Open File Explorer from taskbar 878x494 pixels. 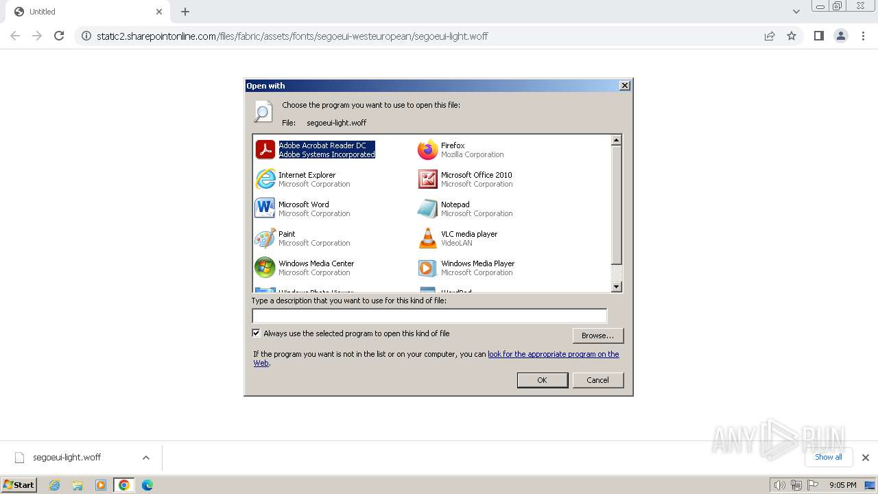coord(78,485)
